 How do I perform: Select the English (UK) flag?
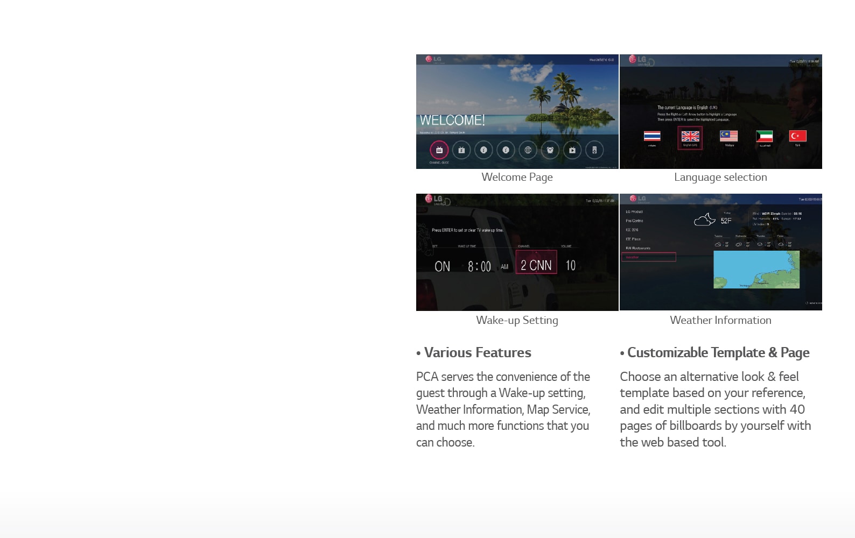click(x=690, y=137)
